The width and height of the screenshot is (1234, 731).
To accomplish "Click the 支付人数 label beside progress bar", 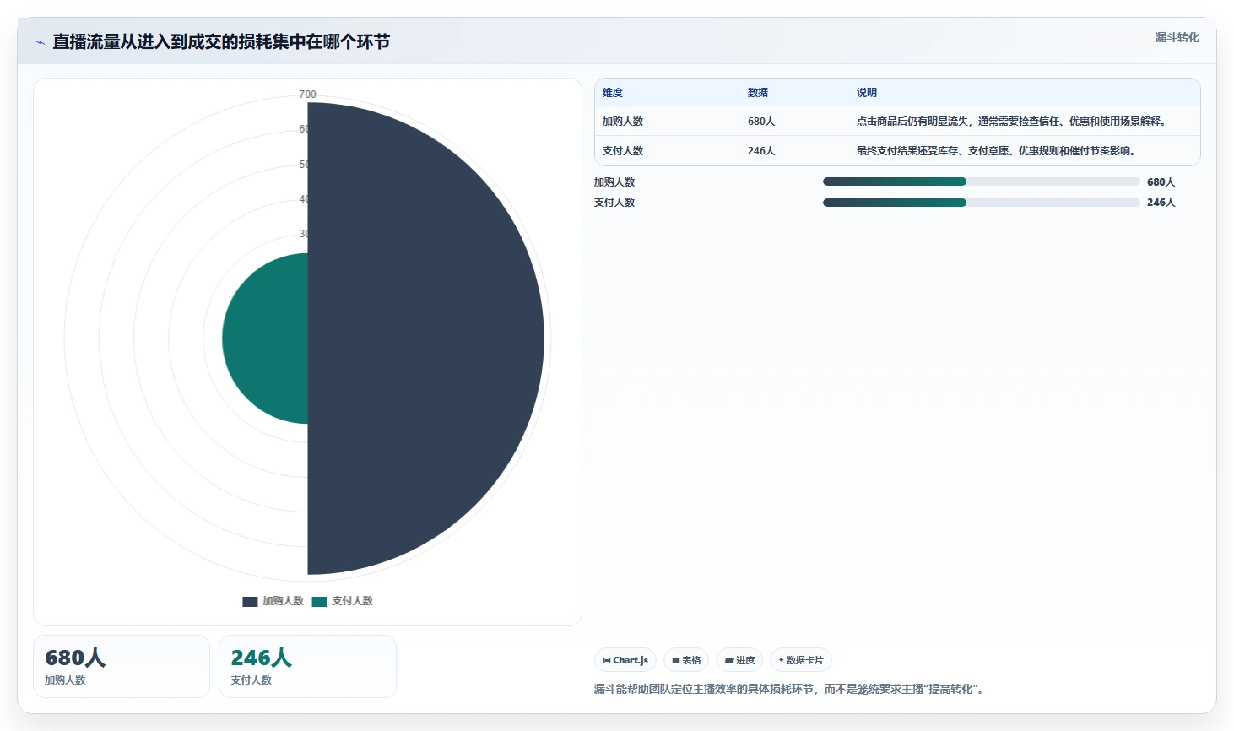I will coord(614,203).
